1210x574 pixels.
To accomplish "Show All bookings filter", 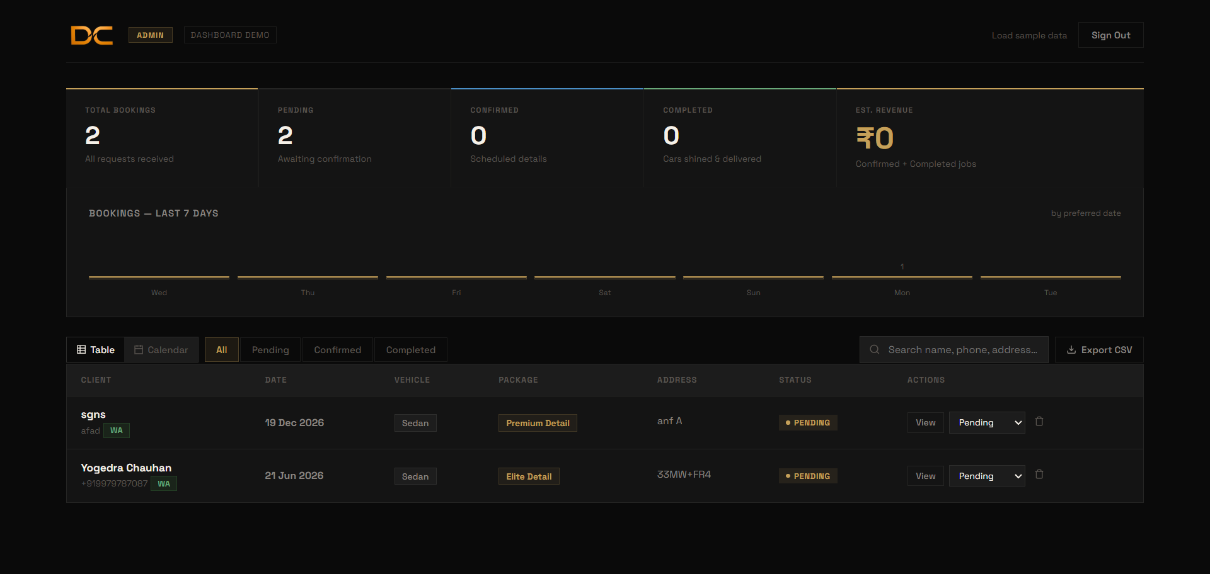I will 222,349.
